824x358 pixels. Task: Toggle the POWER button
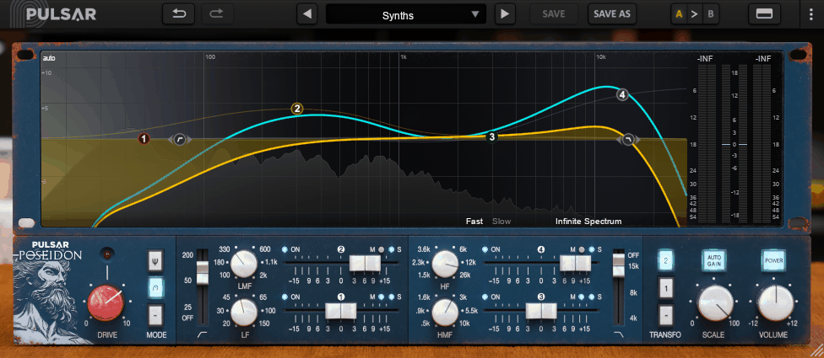pyautogui.click(x=774, y=260)
